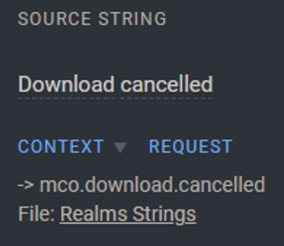Click the SOURCE STRING heading
The width and height of the screenshot is (284, 246).
point(92,19)
